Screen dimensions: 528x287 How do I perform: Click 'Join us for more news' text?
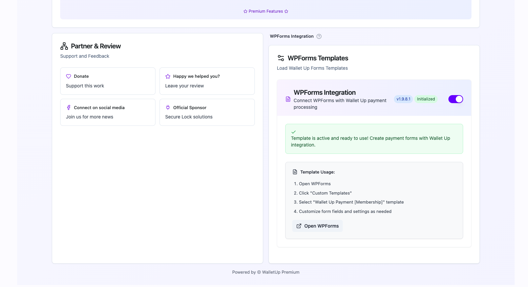(x=90, y=117)
